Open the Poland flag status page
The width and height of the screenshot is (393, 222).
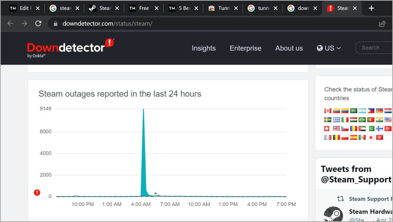[x=345, y=137]
